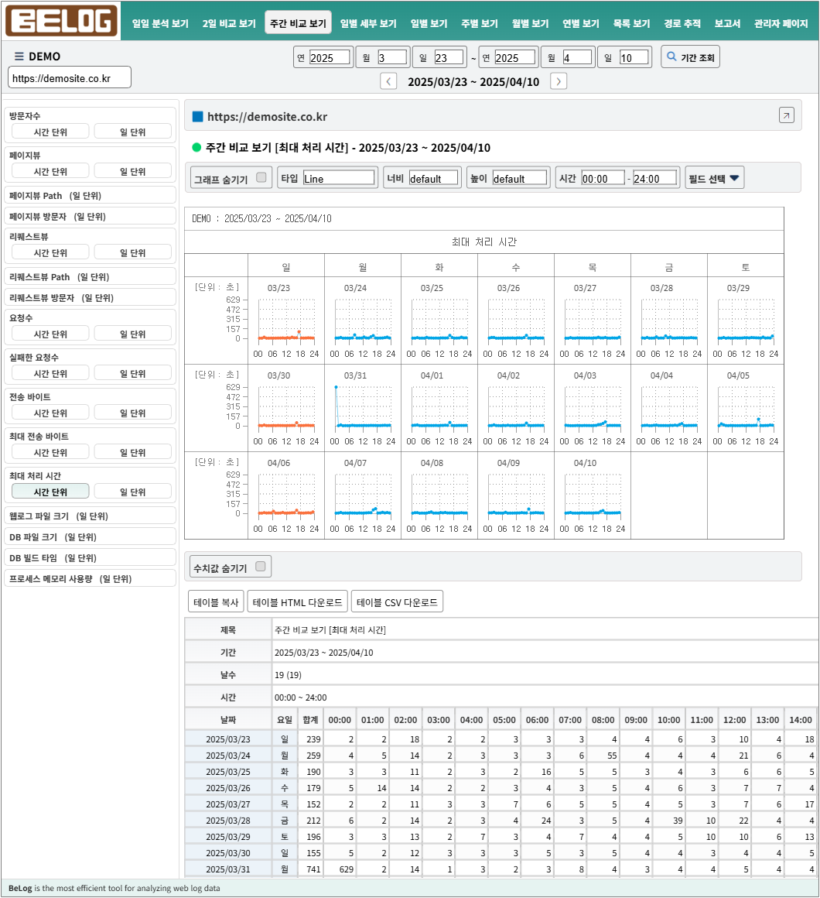Click the 08:00 column header

(x=603, y=719)
